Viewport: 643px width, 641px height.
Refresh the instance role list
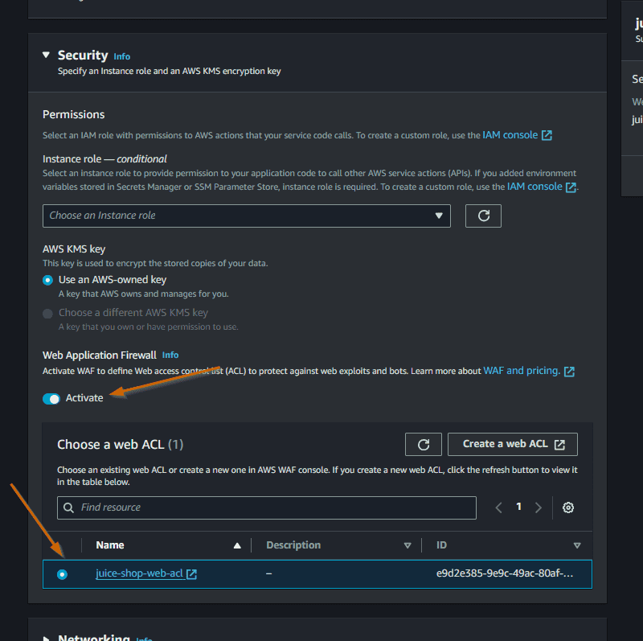click(483, 216)
